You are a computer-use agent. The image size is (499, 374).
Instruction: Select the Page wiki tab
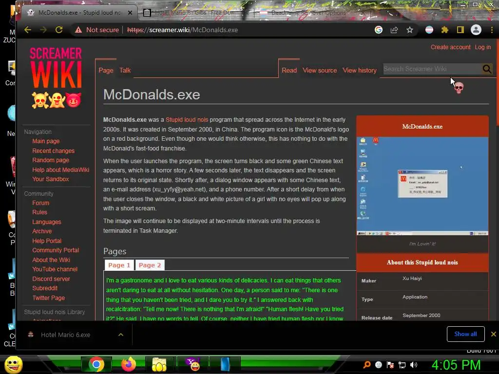pos(106,70)
